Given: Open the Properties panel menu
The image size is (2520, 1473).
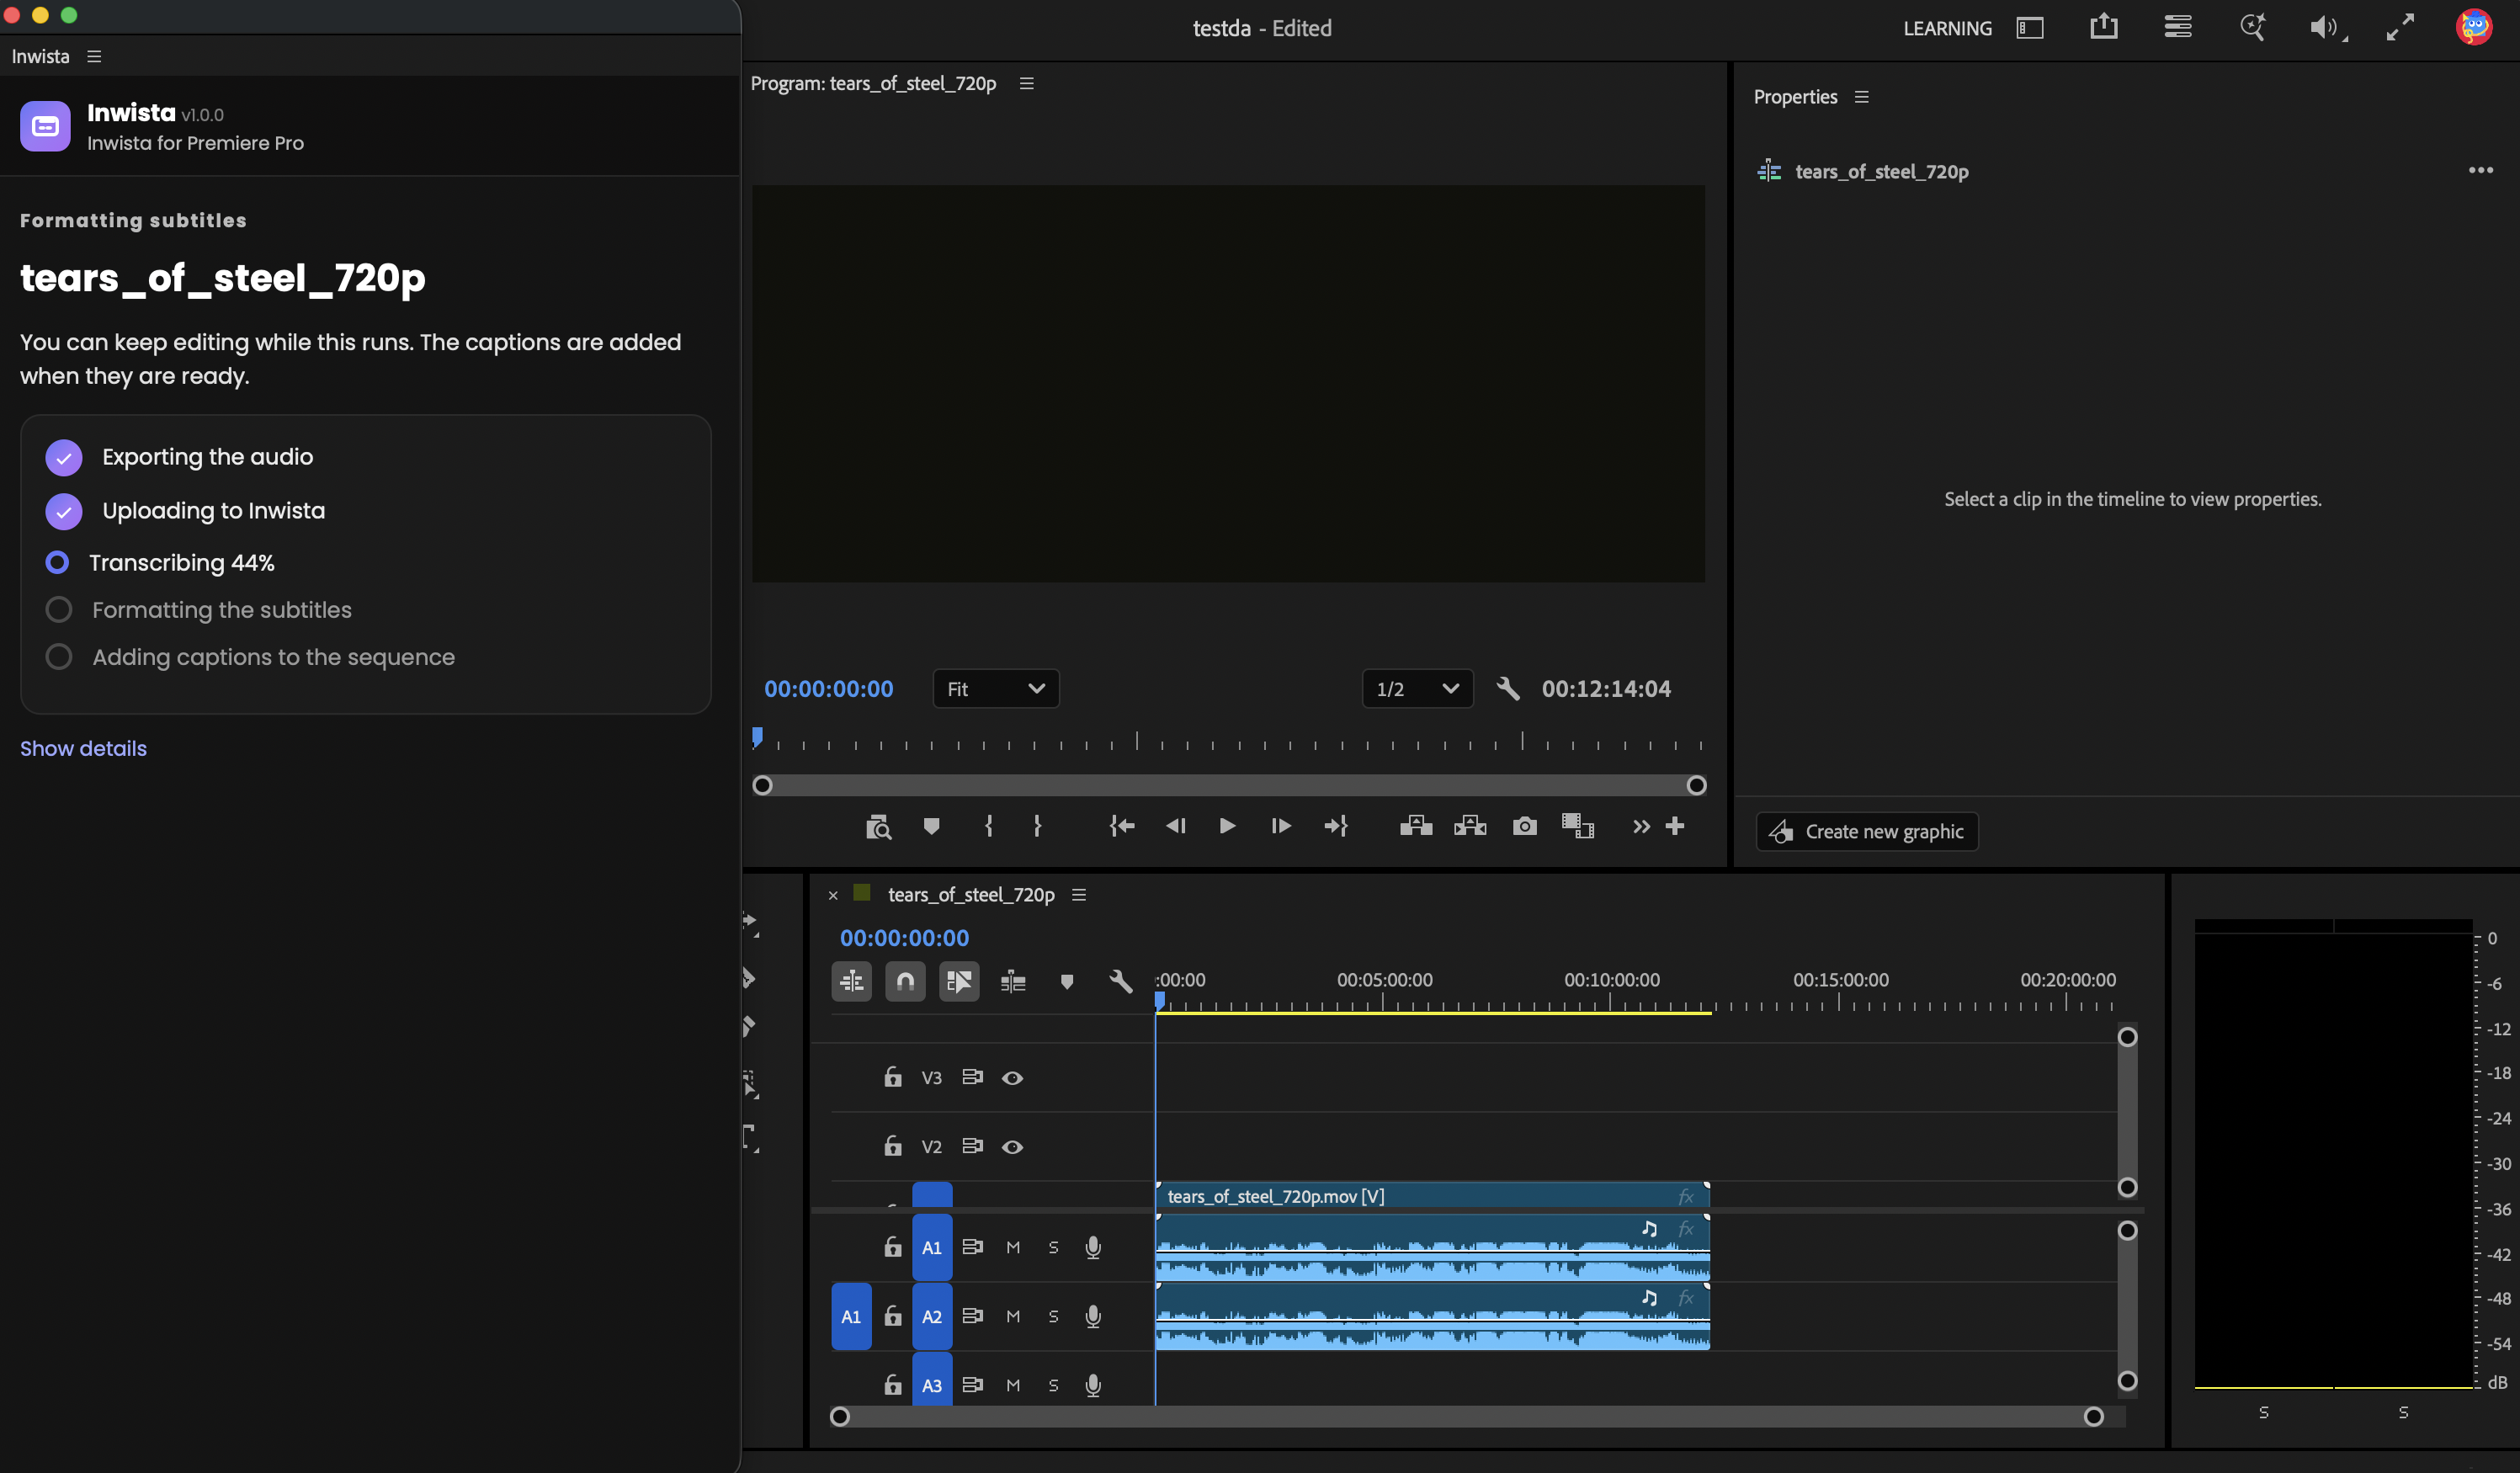Looking at the screenshot, I should [1861, 97].
